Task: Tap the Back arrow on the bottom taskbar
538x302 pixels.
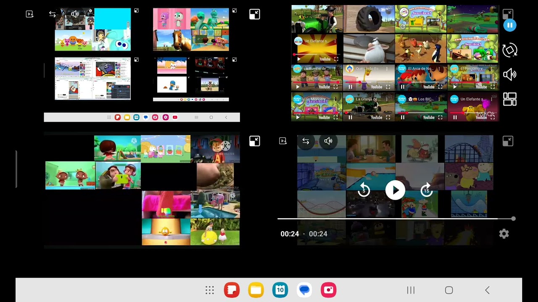Action: pyautogui.click(x=487, y=290)
